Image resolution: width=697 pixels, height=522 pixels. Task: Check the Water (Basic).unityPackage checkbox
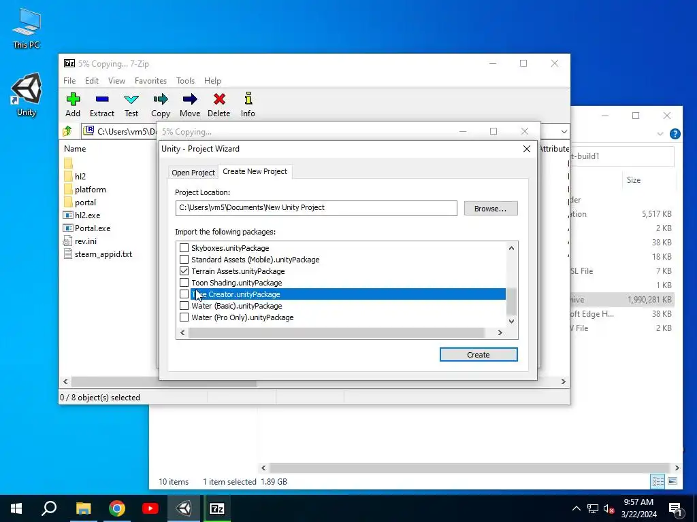tap(184, 305)
